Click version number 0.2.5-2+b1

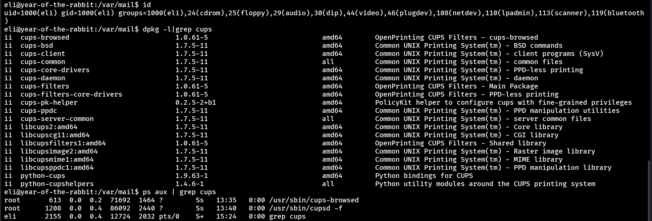point(196,102)
